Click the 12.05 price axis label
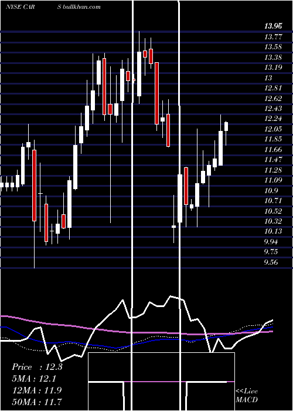Screen dimensions: 293x411 [x=273, y=129]
